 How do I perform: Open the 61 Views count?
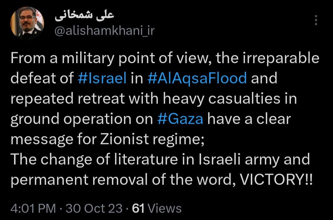tap(157, 208)
